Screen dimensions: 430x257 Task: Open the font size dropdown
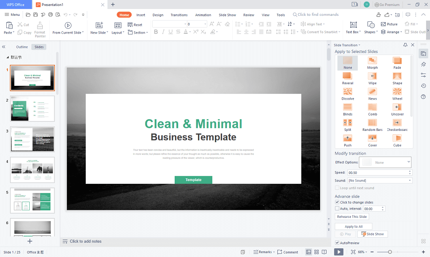(x=205, y=24)
